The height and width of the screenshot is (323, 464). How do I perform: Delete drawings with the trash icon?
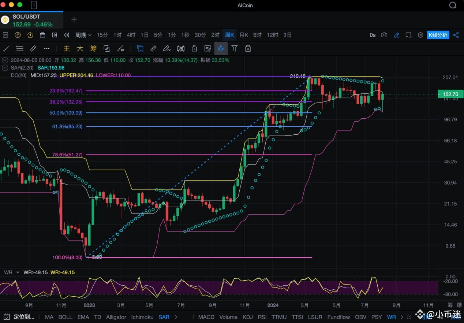(x=248, y=48)
